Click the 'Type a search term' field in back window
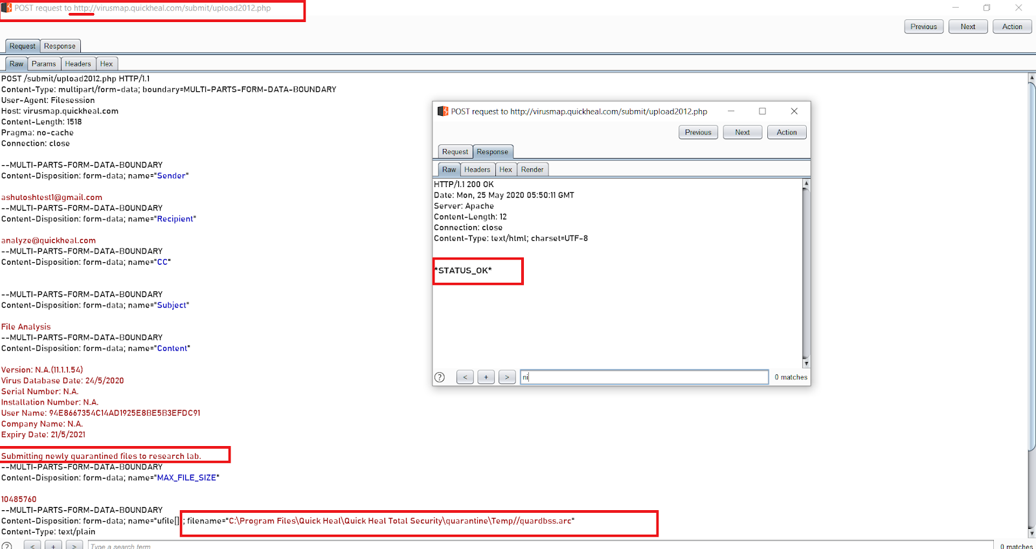Screen dimensions: 1036x549 [541, 546]
